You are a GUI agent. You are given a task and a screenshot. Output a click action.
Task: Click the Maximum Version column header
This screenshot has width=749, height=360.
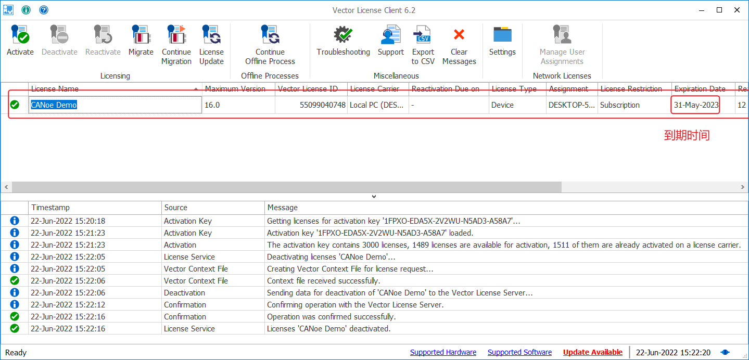click(238, 89)
